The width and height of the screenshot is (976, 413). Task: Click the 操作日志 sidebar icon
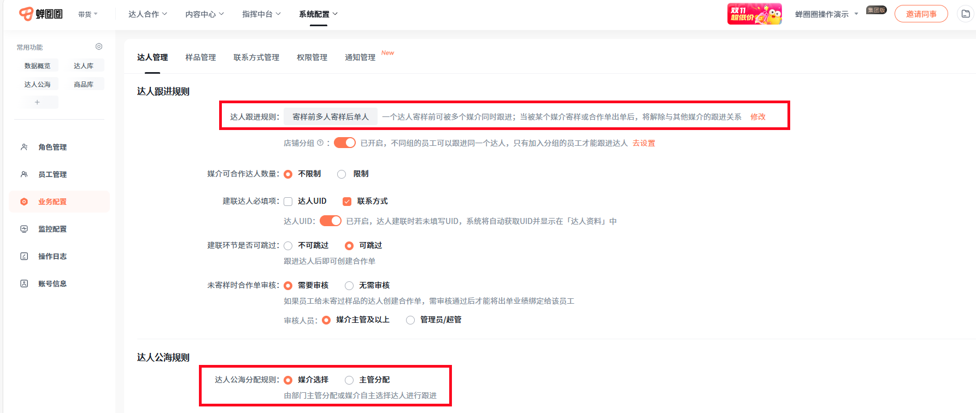point(24,256)
